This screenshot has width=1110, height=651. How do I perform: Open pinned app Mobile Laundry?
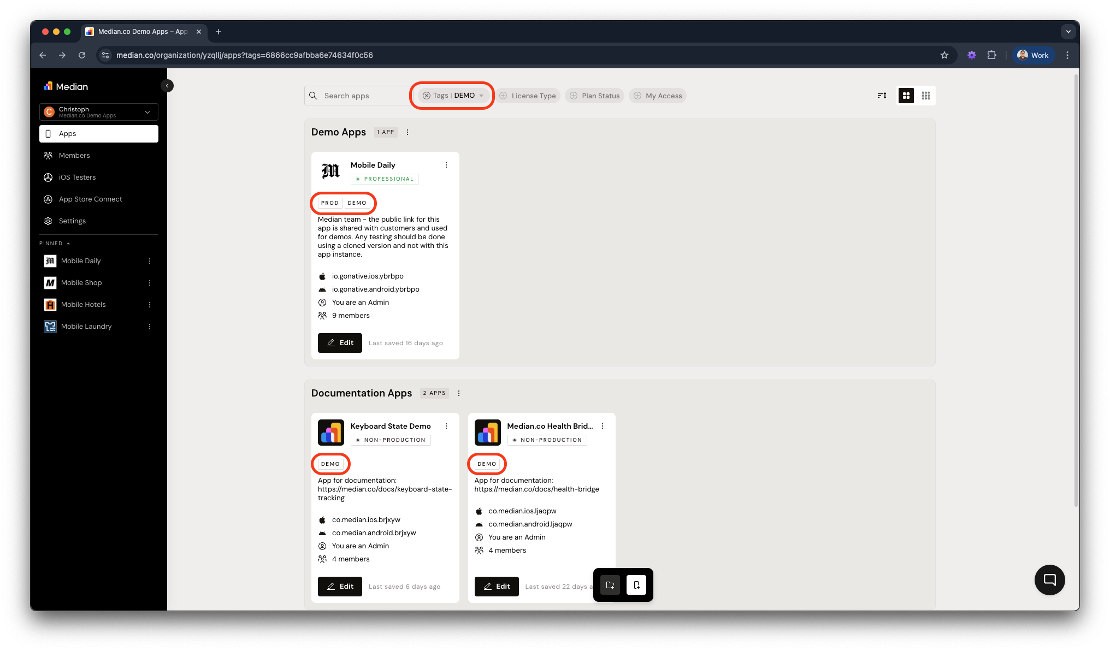click(x=86, y=327)
